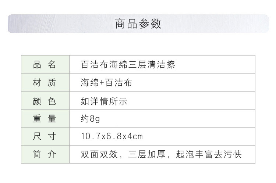The image size is (276, 183).
Task: Click the word 海绵 in the product name
Action: (118, 65)
